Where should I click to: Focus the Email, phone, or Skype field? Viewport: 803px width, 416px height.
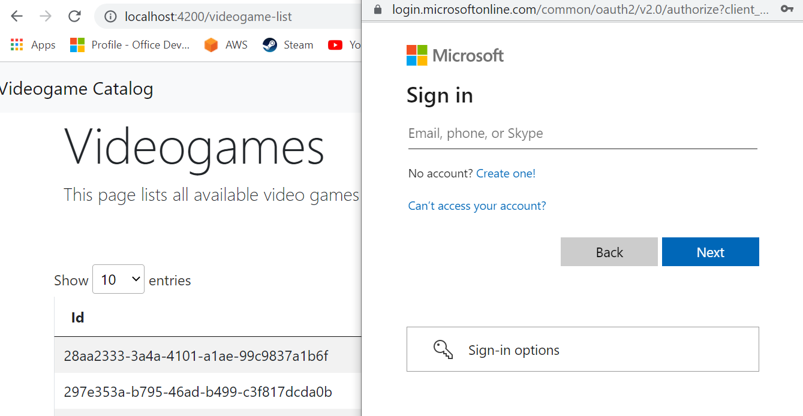[582, 134]
